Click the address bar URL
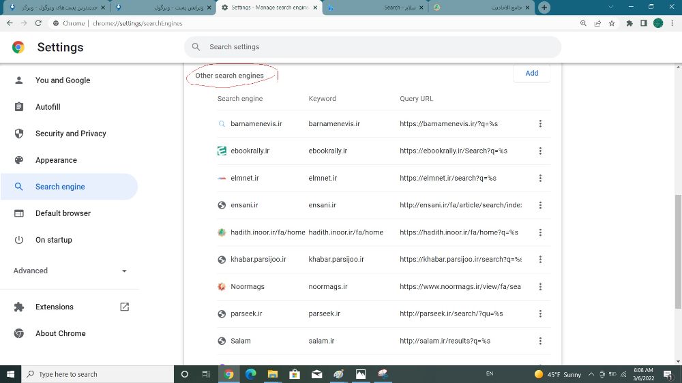 tap(138, 23)
